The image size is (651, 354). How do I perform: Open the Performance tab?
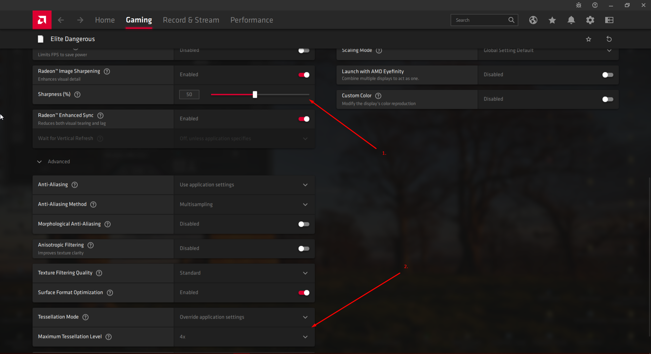click(252, 20)
